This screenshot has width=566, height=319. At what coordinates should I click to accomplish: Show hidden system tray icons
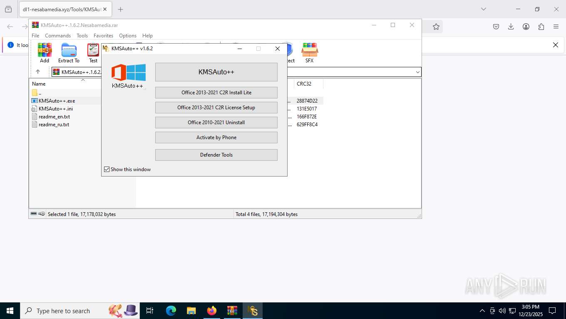click(482, 311)
